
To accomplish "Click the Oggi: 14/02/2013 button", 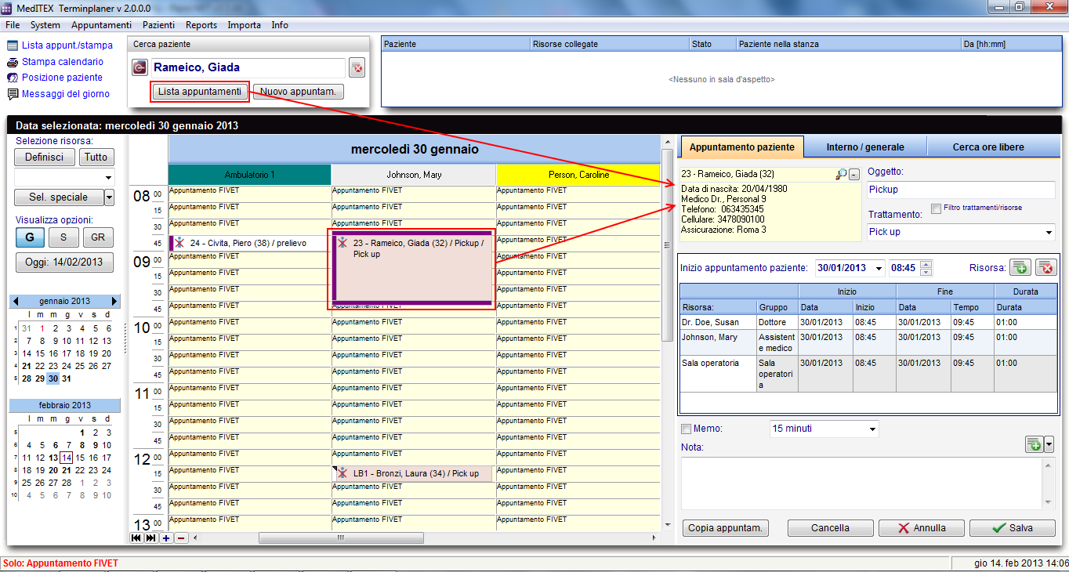I will click(64, 262).
